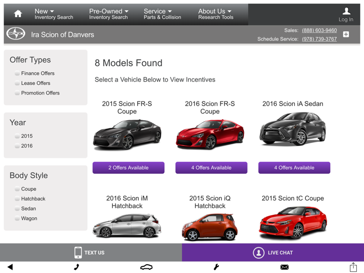
Task: Tap the Text Us button
Action: click(x=91, y=253)
